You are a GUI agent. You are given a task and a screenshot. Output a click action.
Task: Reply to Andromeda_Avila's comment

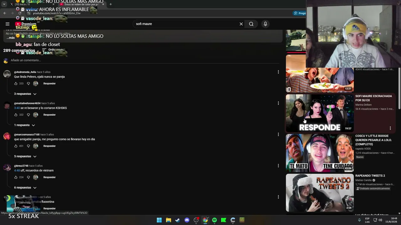pos(49,83)
